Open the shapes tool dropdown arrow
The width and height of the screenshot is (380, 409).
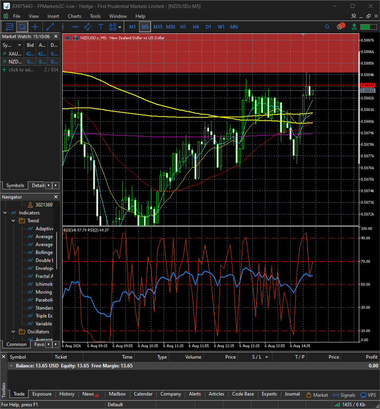click(120, 27)
